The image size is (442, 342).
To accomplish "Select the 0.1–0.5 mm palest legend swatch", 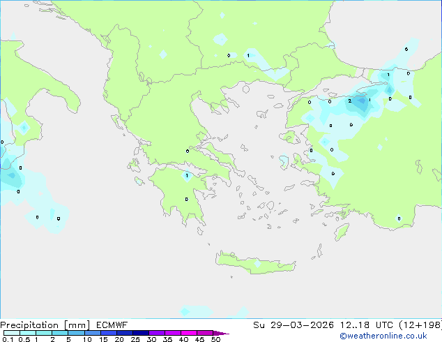I will point(12,333).
